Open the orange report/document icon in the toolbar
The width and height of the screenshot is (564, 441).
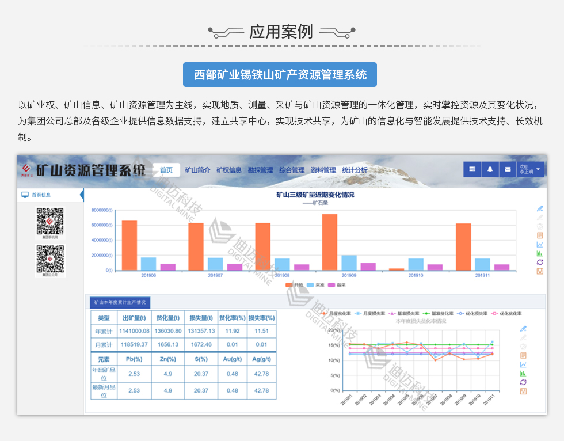(x=539, y=235)
